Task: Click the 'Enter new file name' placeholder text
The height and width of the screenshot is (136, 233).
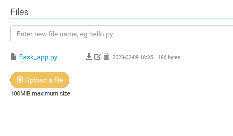Action: [x=65, y=34]
